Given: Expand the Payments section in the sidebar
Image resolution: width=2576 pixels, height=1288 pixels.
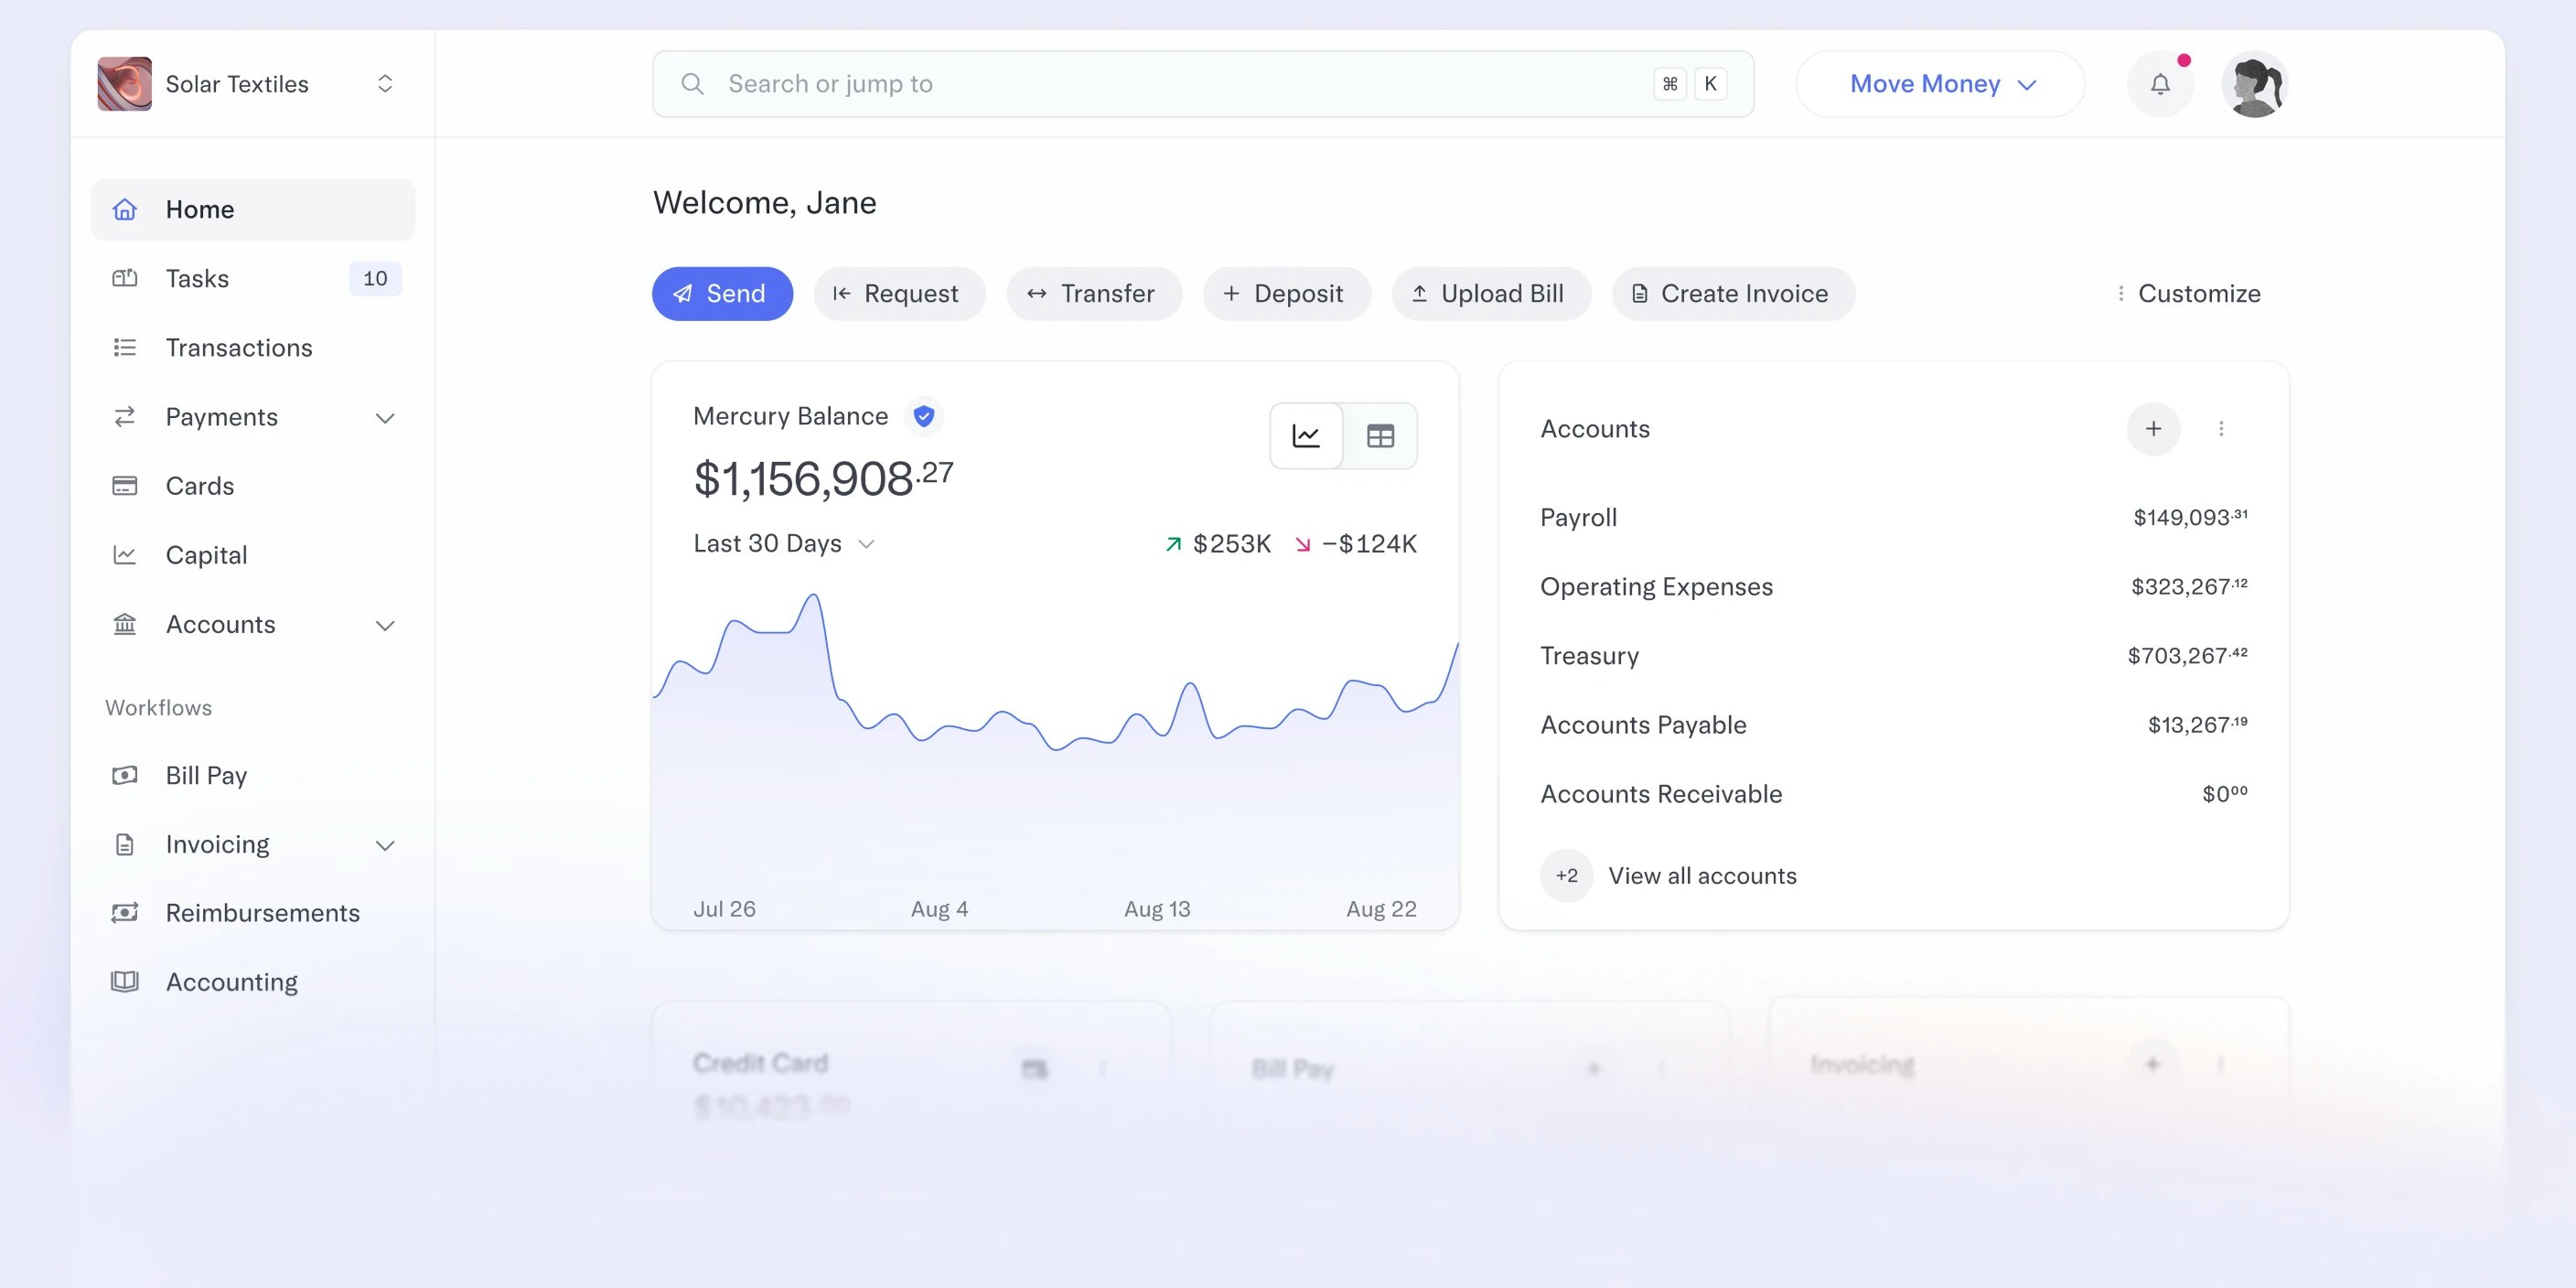Looking at the screenshot, I should pyautogui.click(x=386, y=417).
